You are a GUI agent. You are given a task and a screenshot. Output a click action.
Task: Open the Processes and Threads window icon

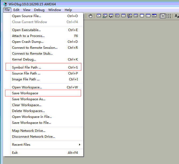coord(148,16)
